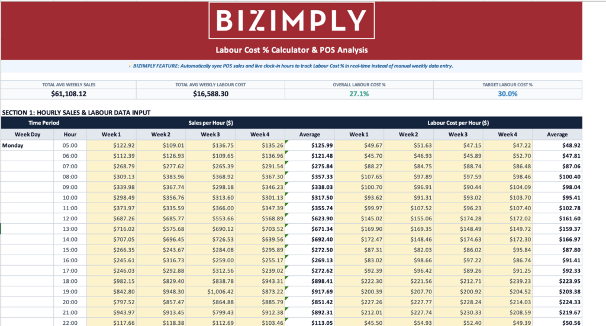The height and width of the screenshot is (326, 606).
Task: Click the BIZIMPLY logo
Action: (291, 21)
